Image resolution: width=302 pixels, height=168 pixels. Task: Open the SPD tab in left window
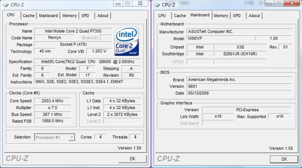(x=85, y=16)
